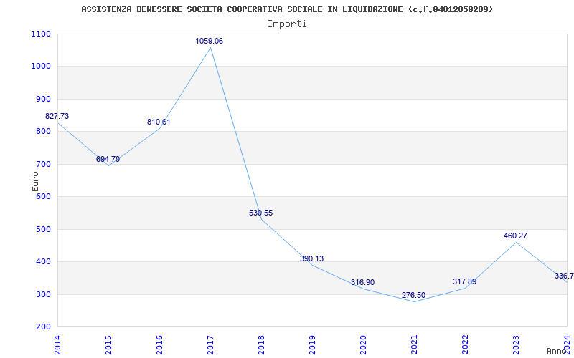Select the 316.90 data label

[362, 282]
